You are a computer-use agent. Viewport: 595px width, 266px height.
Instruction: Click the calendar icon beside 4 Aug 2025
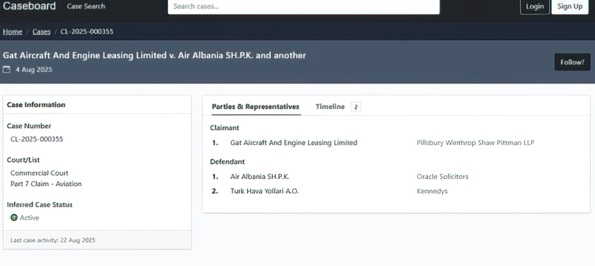(7, 70)
